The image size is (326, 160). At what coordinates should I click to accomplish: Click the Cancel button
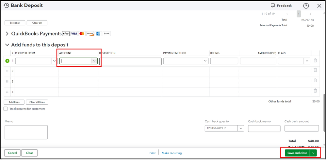tap(12, 153)
